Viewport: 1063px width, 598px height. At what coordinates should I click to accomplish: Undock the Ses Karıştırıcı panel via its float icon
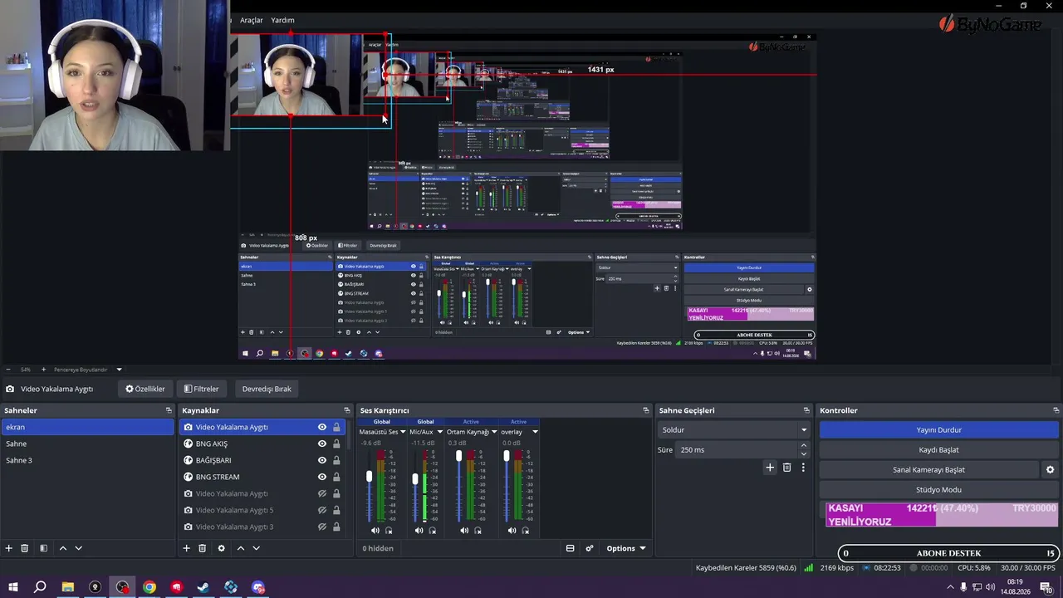[x=646, y=410]
